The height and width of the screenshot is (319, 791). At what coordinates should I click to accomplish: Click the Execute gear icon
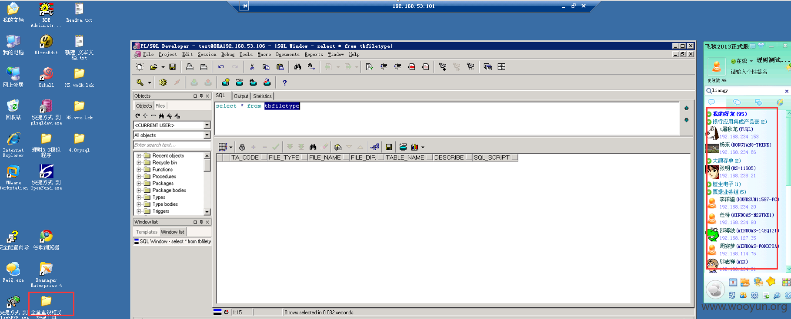click(x=163, y=82)
